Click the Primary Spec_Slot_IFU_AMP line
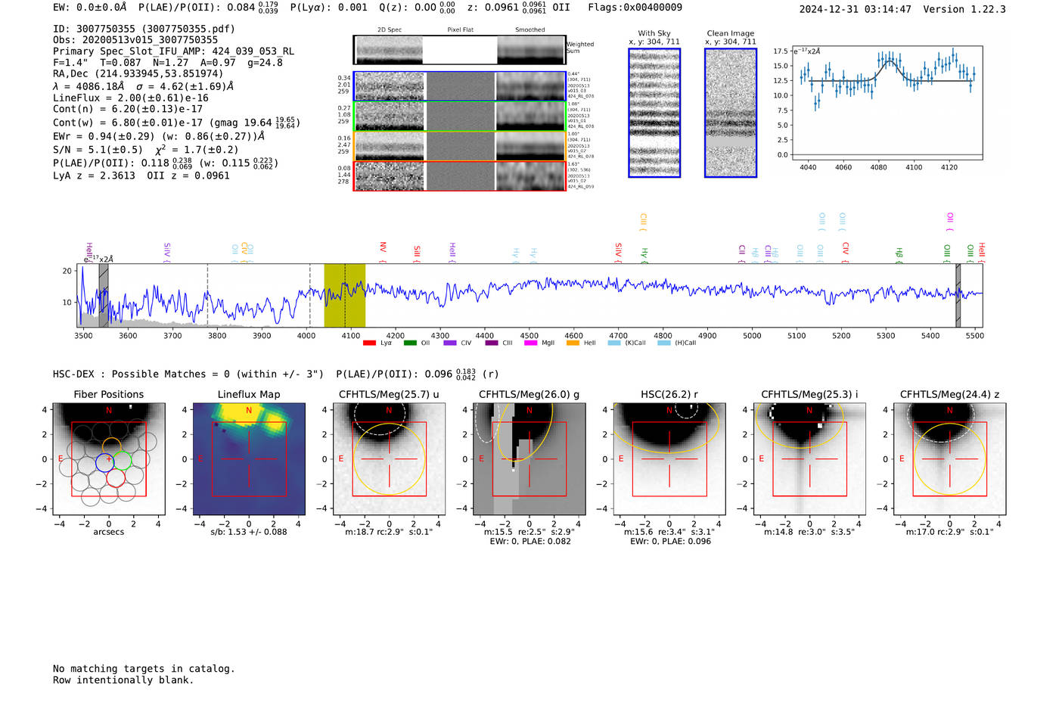Image resolution: width=1059 pixels, height=721 pixels. point(173,51)
